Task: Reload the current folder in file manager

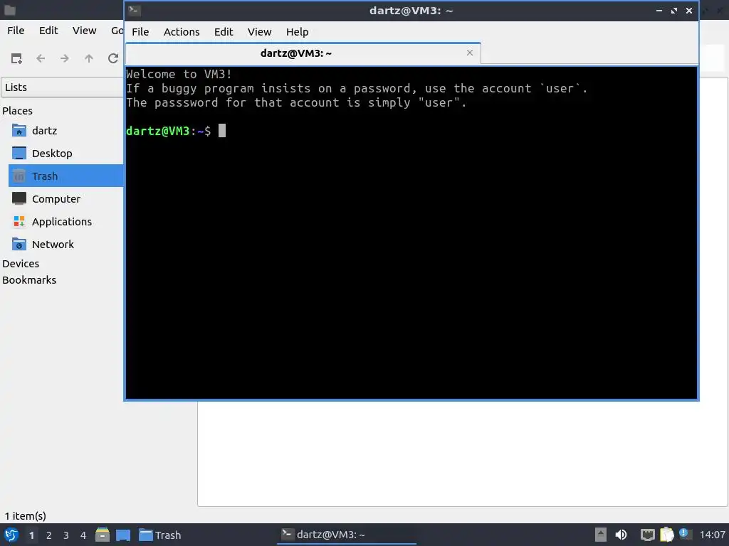Action: (x=113, y=58)
